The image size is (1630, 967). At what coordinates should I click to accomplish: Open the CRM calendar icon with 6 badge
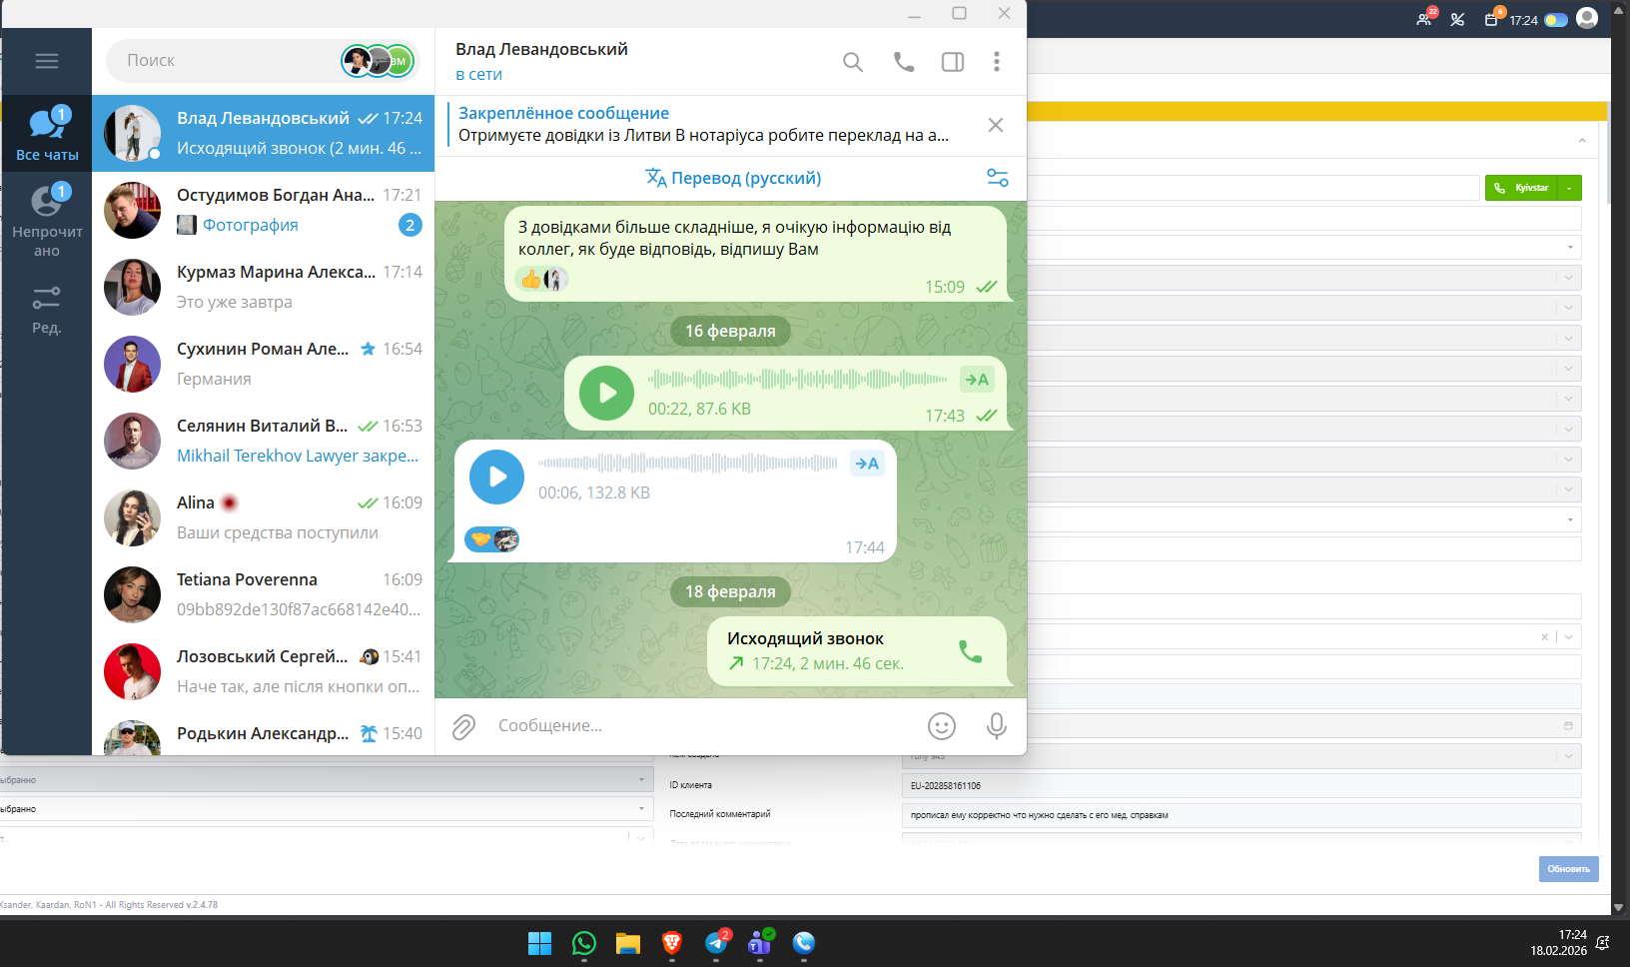tap(1493, 18)
